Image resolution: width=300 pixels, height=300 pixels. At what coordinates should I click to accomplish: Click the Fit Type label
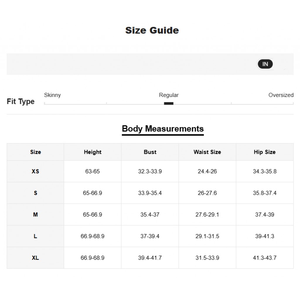coord(21,101)
